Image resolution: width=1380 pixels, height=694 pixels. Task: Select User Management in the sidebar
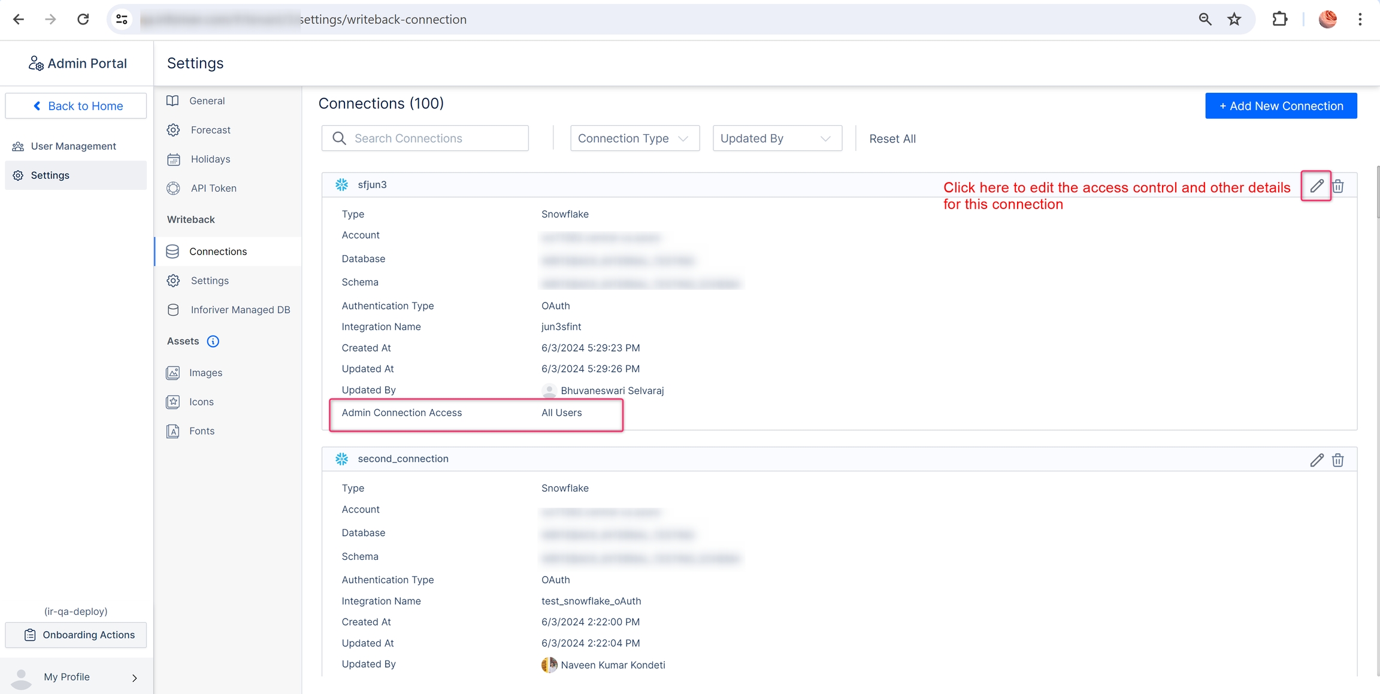point(73,146)
